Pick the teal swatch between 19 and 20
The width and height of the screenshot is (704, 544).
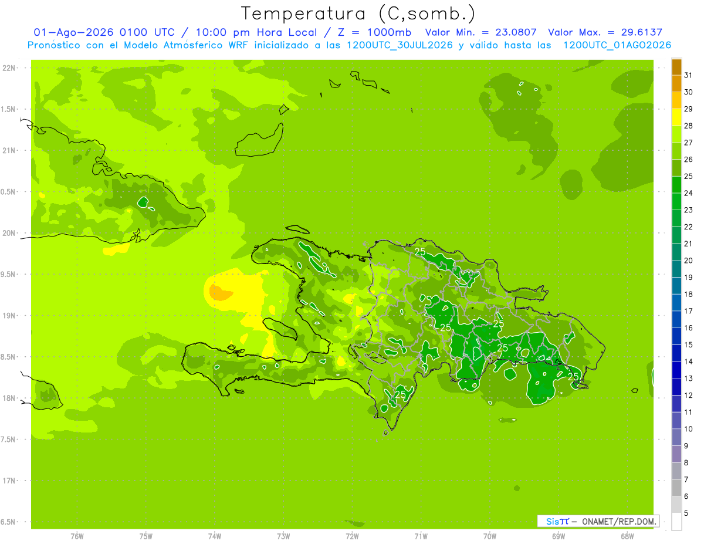coord(676,269)
